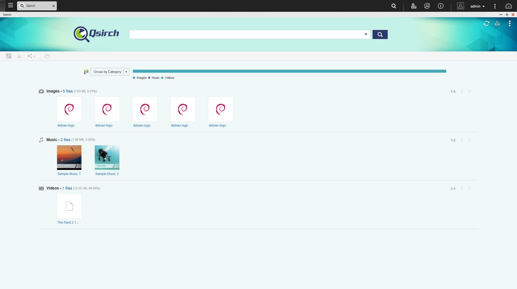Click the teal category distribution bar
The width and height of the screenshot is (517, 289).
[290, 71]
